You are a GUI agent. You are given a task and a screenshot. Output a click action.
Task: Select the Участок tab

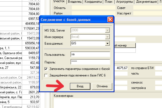[x=59, y=2]
